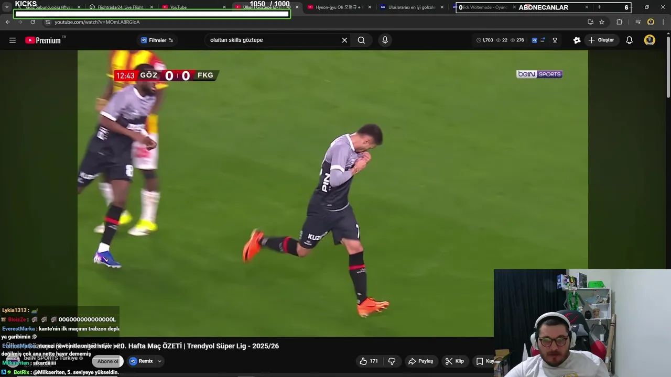The width and height of the screenshot is (671, 377).
Task: Clear the search text with X
Action: (x=344, y=40)
